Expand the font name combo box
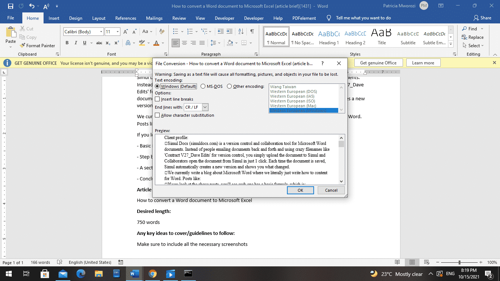 [101, 31]
